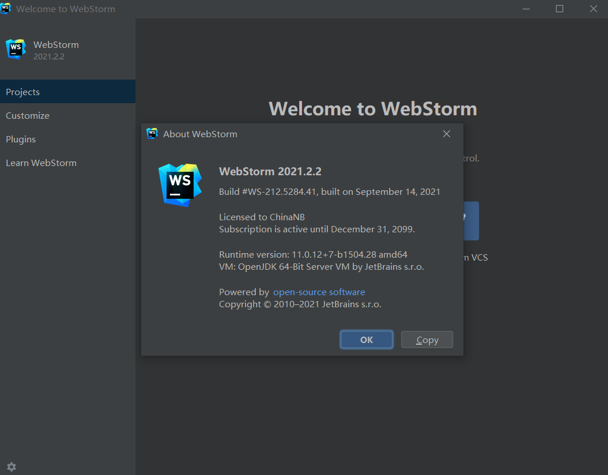Click the 'Licensed to ChinaNB' text
Viewport: 608px width, 475px height.
pyautogui.click(x=262, y=217)
